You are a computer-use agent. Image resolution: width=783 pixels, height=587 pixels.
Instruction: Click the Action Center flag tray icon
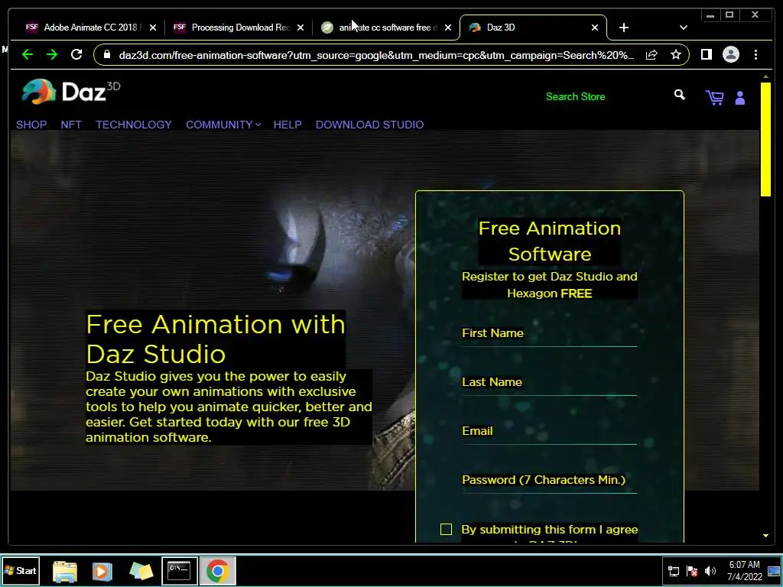click(691, 571)
